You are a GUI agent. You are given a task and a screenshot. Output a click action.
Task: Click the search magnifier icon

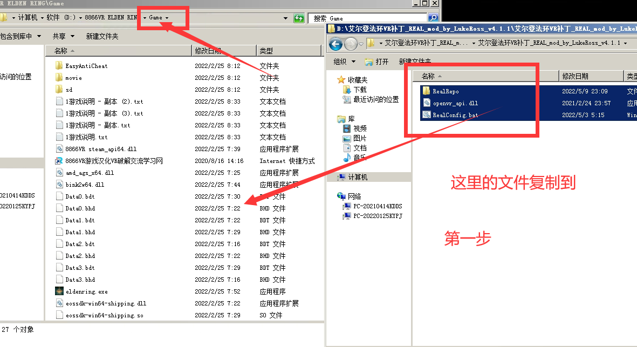tap(433, 17)
